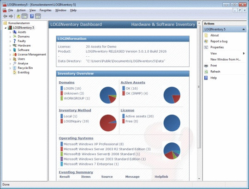The image size is (249, 189).
Task: Click the Active assets (20) entry
Action: pyautogui.click(x=140, y=116)
